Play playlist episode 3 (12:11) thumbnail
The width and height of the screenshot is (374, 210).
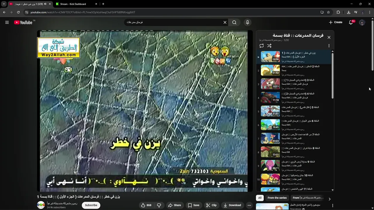(x=270, y=84)
